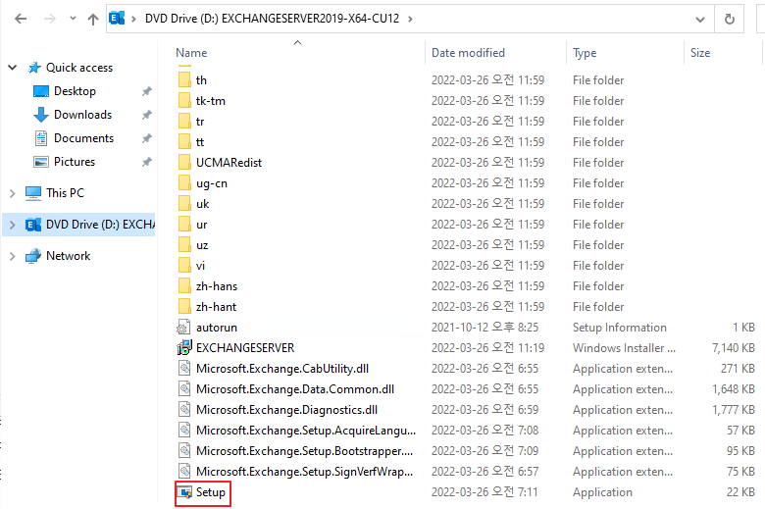The width and height of the screenshot is (765, 509).
Task: Select the Setup application icon
Action: coord(184,492)
